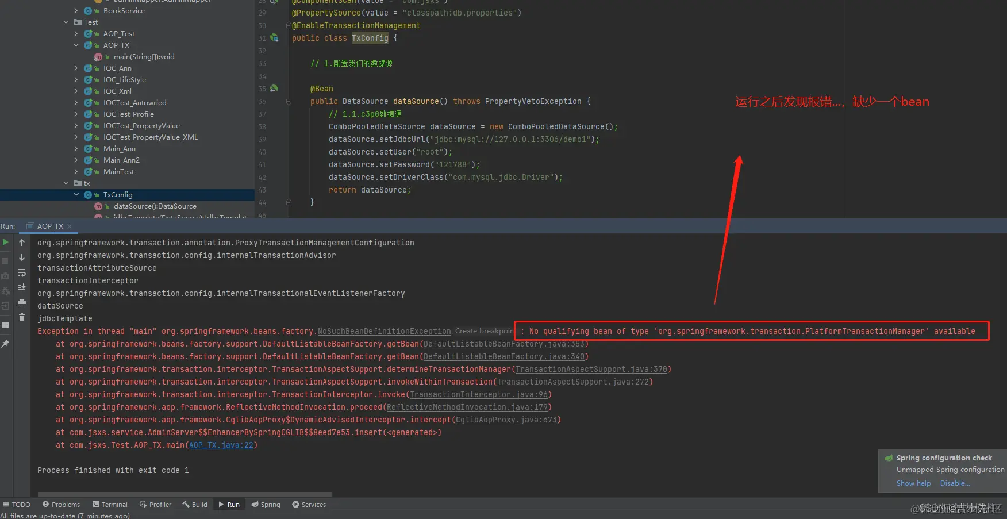Viewport: 1007px width, 519px height.
Task: Collapse the AOP_TX node
Action: click(x=76, y=45)
